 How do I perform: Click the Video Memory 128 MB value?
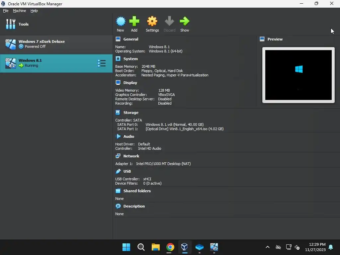click(164, 90)
